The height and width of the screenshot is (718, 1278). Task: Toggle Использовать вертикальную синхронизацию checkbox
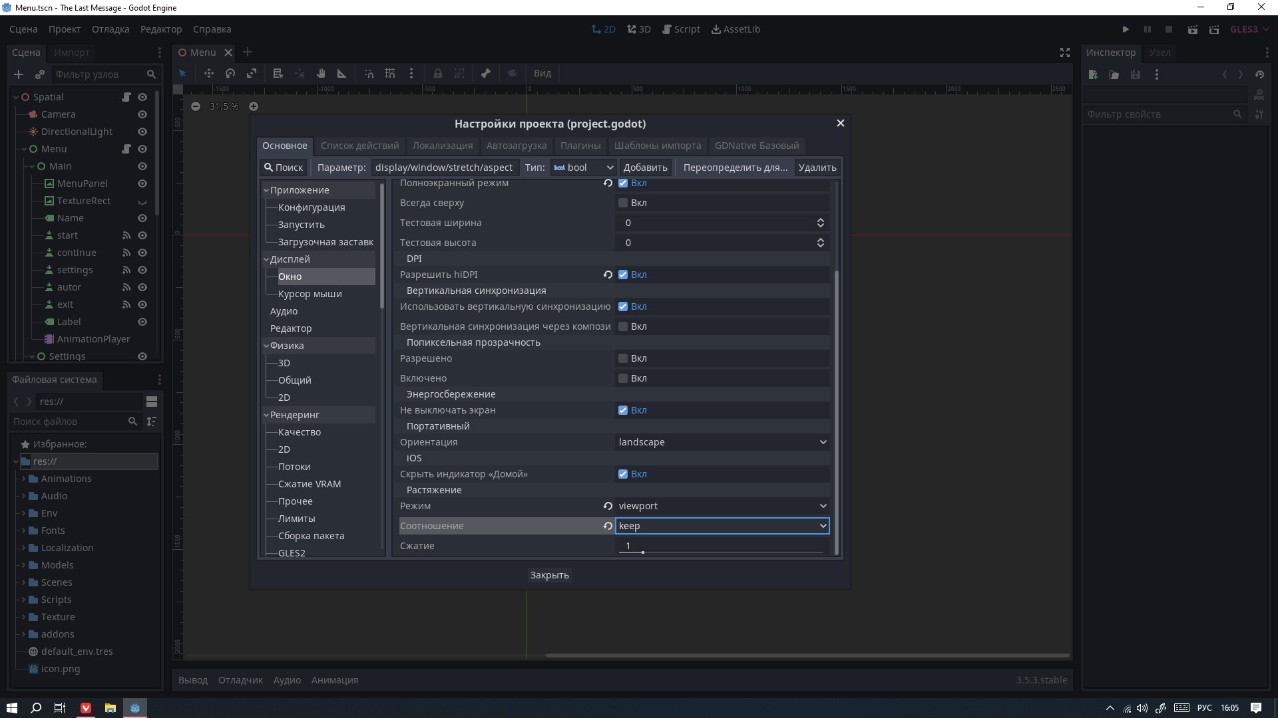623,306
